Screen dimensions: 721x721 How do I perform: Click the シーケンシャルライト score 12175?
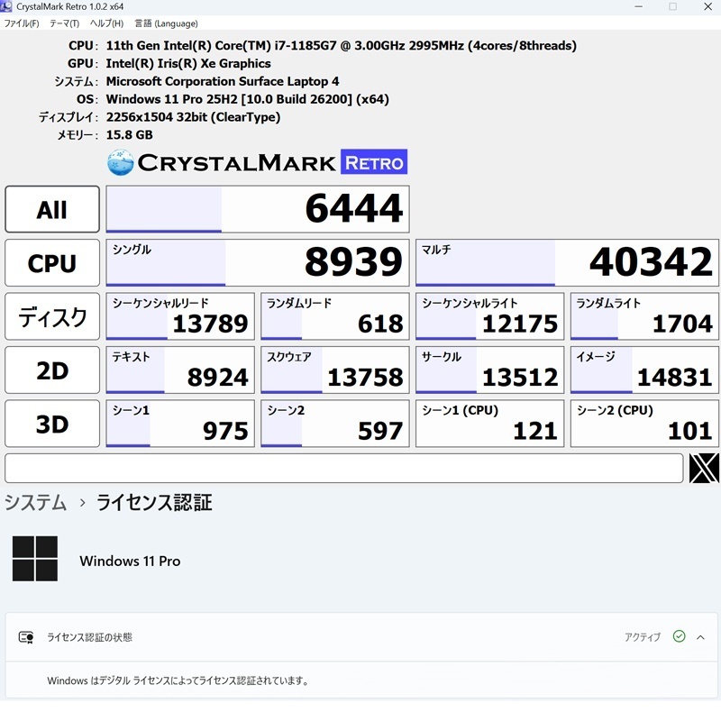489,317
